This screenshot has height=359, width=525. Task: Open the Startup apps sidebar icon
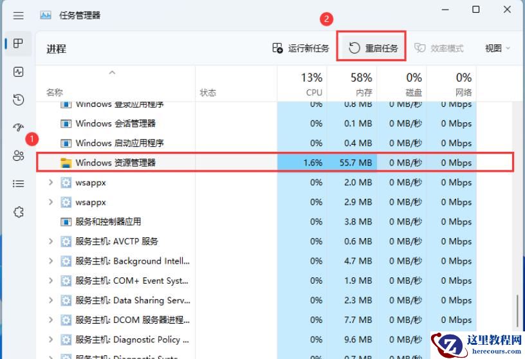[x=19, y=127]
